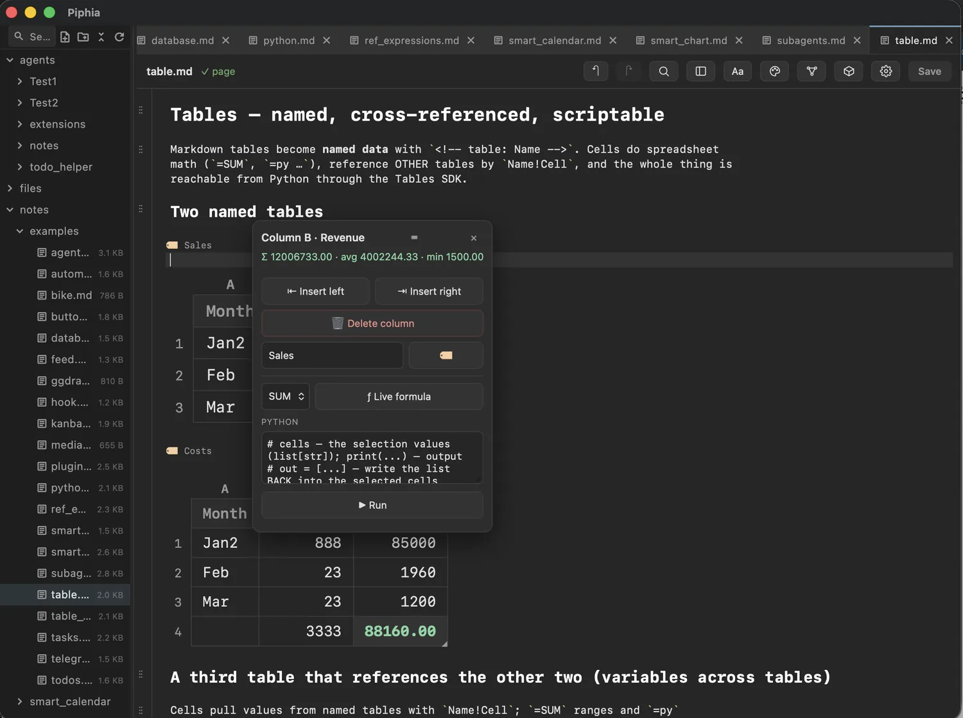The width and height of the screenshot is (963, 718).
Task: Click Insert right button
Action: coord(429,291)
